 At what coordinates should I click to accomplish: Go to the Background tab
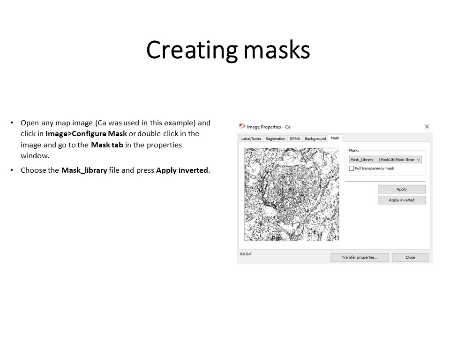tap(315, 139)
